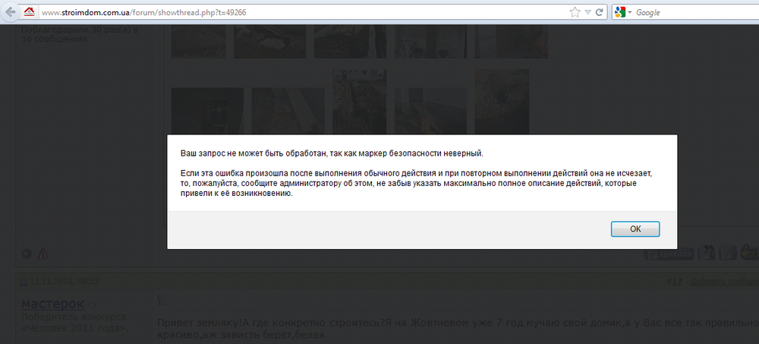The height and width of the screenshot is (344, 759).
Task: Click text Поблагодарили 30 раз(а) в 16 сообщениях
Action: pos(80,34)
